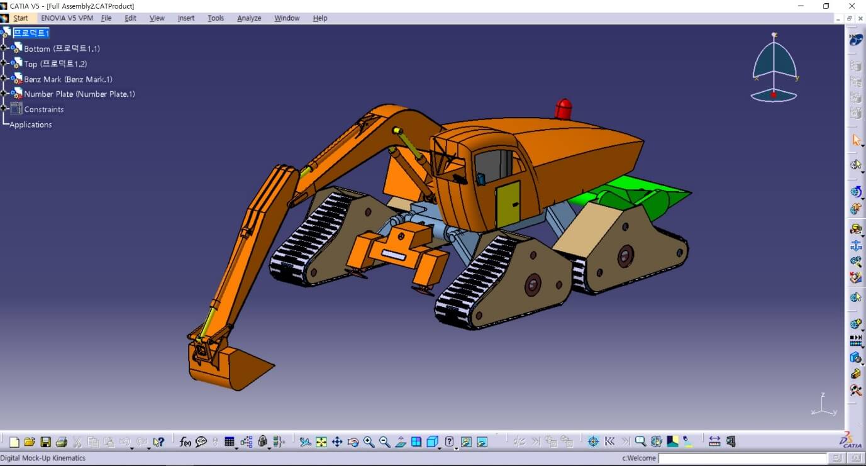Select the Rotate view tool

[353, 441]
